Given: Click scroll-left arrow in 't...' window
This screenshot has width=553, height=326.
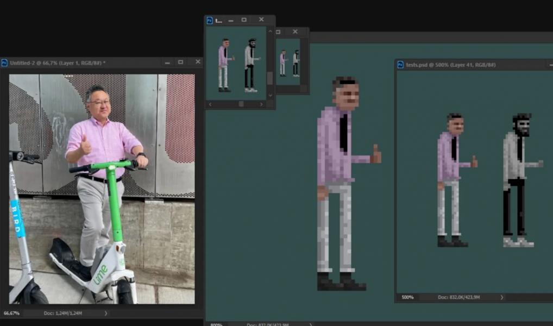Looking at the screenshot, I should [x=211, y=104].
